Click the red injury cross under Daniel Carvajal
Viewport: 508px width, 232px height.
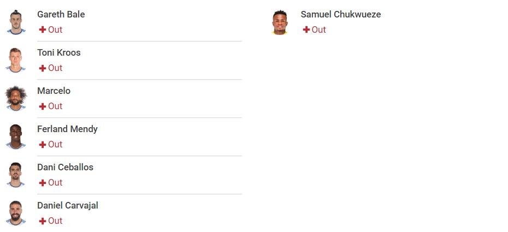click(x=43, y=221)
